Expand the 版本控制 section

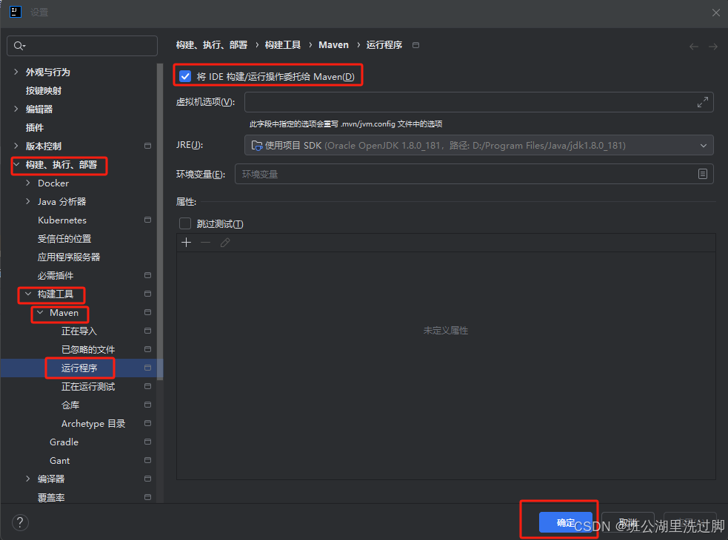(x=16, y=146)
